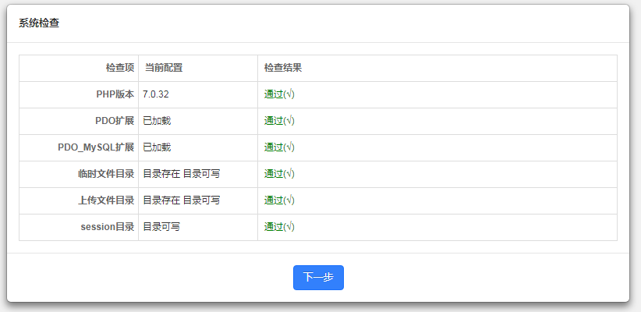Viewport: 641px width, 312px height.
Task: Click the 检查结果 column header
Action: pos(283,68)
